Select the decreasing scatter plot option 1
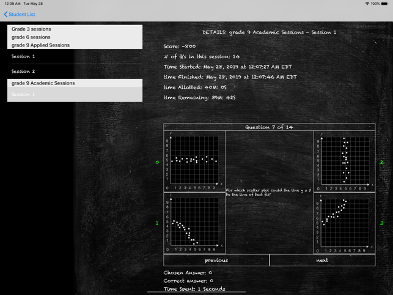This screenshot has height=295, width=393. point(194,223)
